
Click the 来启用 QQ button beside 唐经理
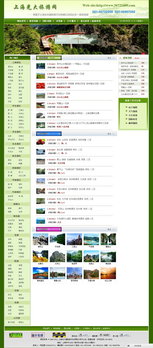click(104, 335)
